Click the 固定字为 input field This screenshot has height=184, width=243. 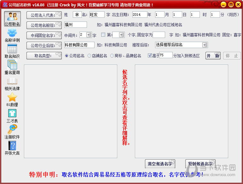[x=159, y=35]
